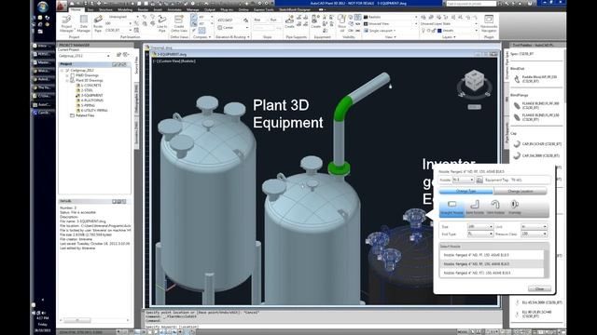This screenshot has height=335, width=597.
Task: Open the Nozzle selection dropdown in dialog
Action: pos(463,180)
